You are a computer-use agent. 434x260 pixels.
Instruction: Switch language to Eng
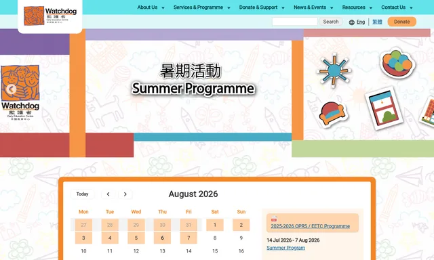(361, 22)
